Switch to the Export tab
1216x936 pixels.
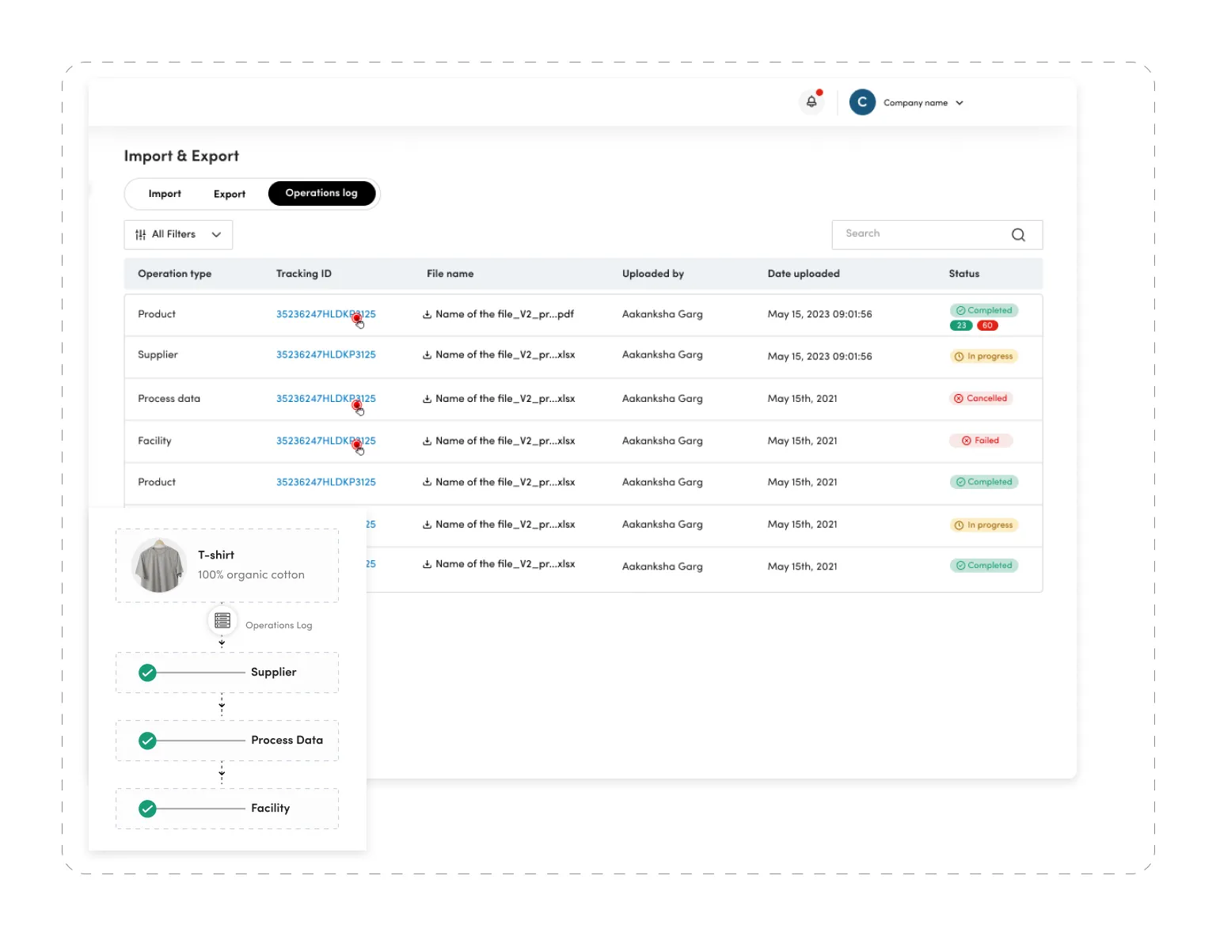click(230, 194)
